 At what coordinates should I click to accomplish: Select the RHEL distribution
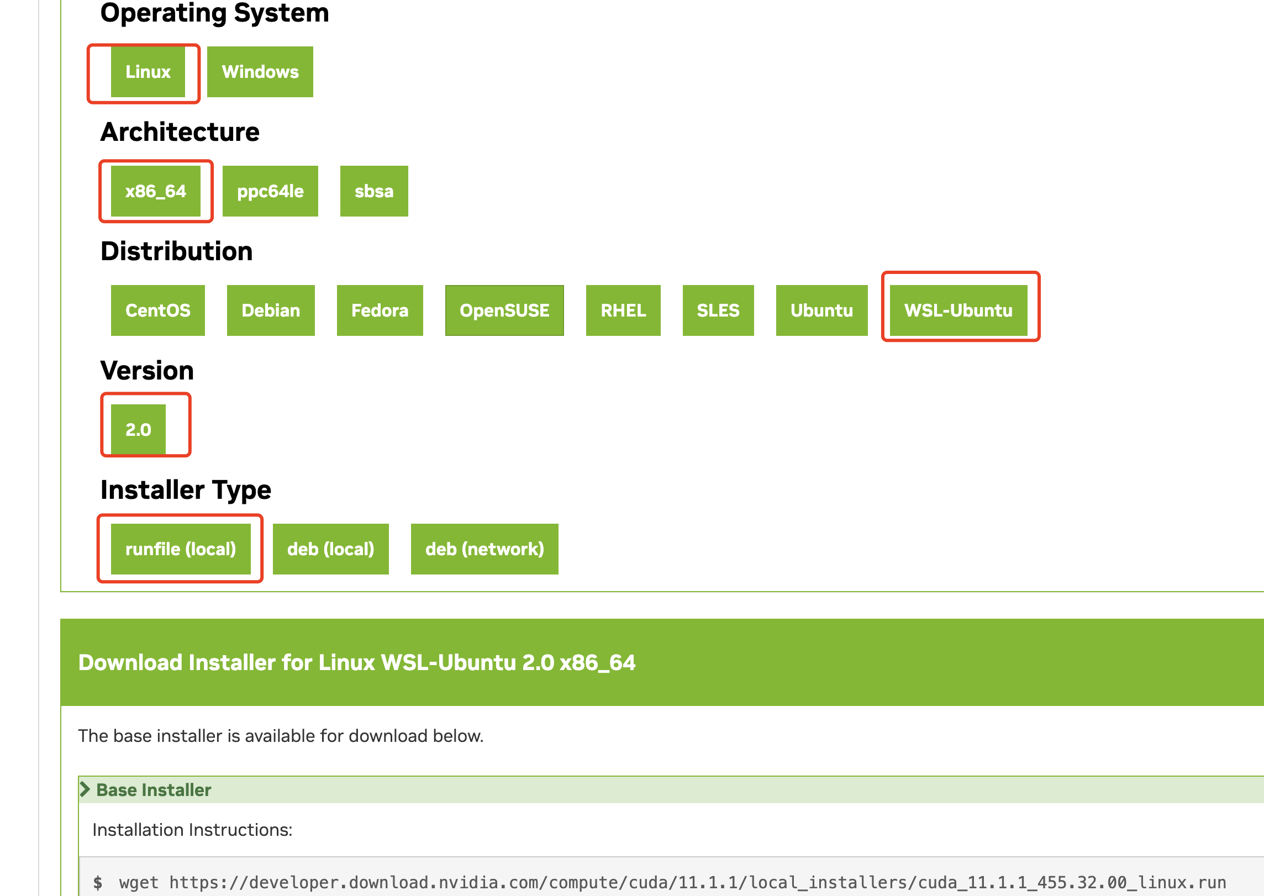(623, 310)
